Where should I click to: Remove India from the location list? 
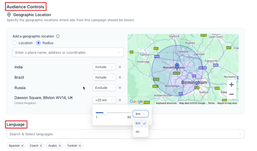[120, 67]
